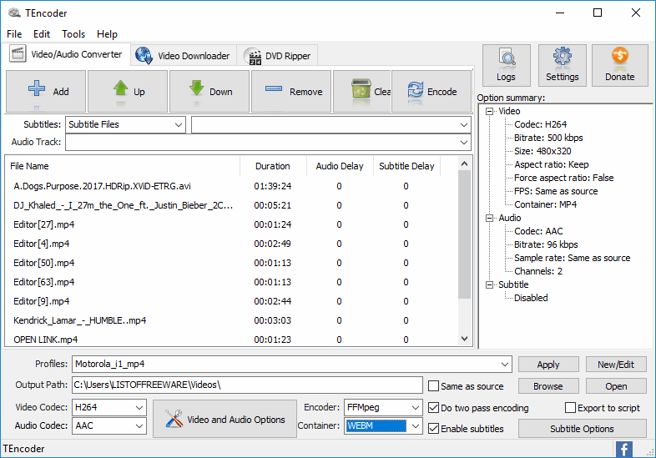Image resolution: width=656 pixels, height=458 pixels.
Task: Open Profiles dropdown Motorola_i1_mp4
Action: coord(291,364)
